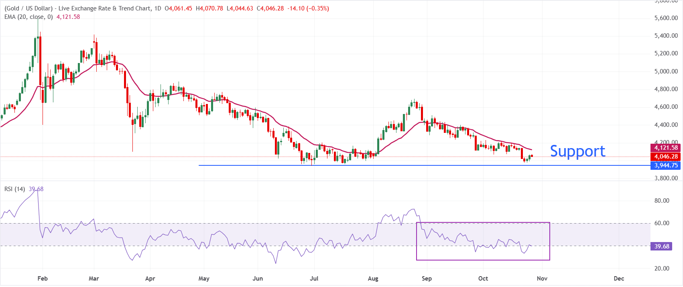Click the Oct label on time axis
Viewport: 683px width, 287px height.
tap(483, 279)
